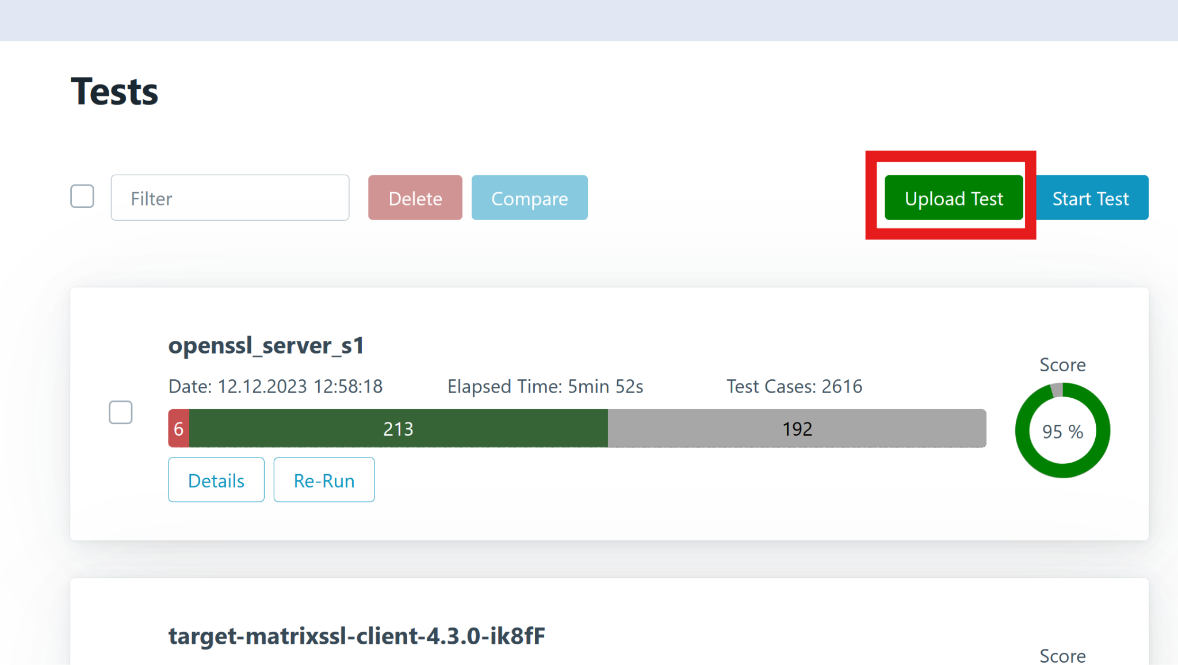The image size is (1178, 665).
Task: Toggle the select-all checkbox beside Filter
Action: pyautogui.click(x=82, y=197)
